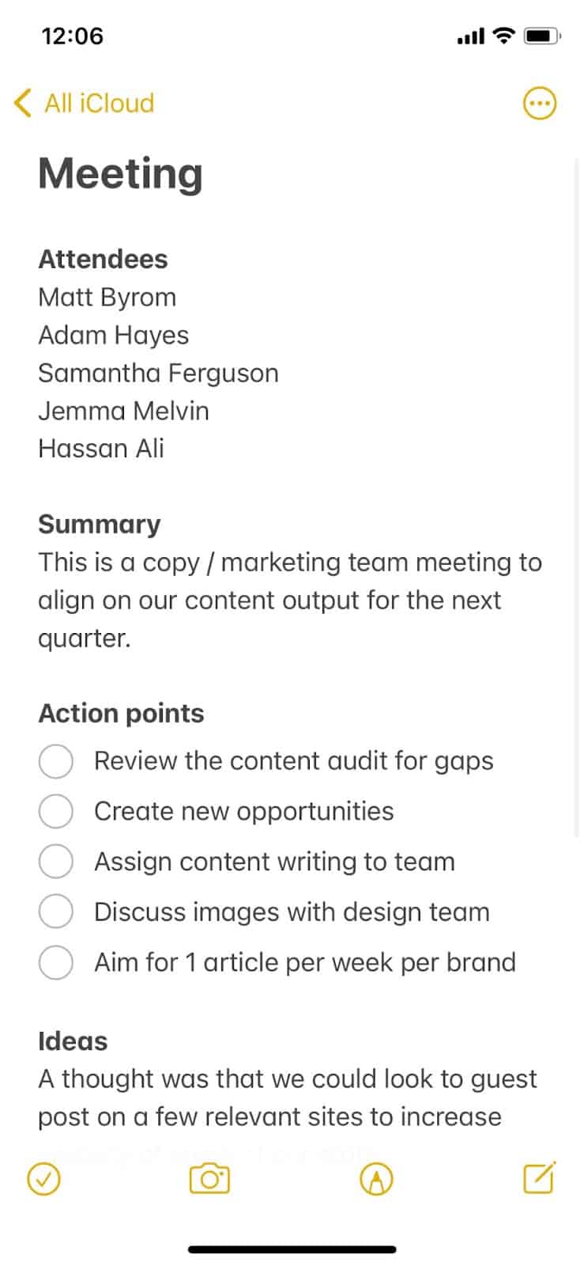Check the Create new opportunities item
This screenshot has width=584, height=1266.
[x=55, y=811]
